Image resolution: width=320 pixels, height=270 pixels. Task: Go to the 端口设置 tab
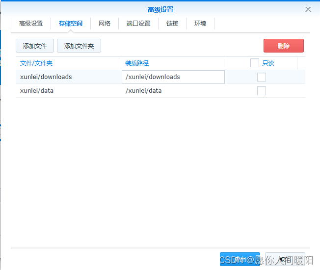pos(138,24)
